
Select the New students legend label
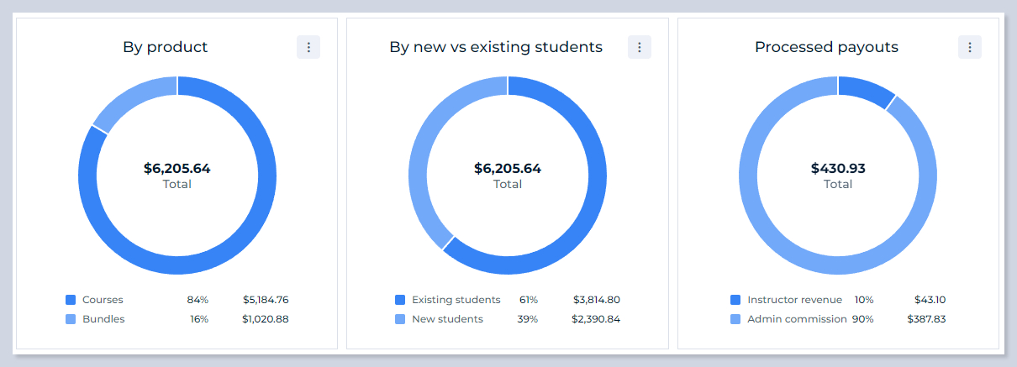(x=447, y=319)
